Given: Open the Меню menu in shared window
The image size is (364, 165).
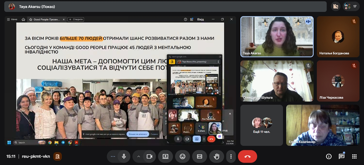Looking at the screenshot, I should tap(12, 19).
